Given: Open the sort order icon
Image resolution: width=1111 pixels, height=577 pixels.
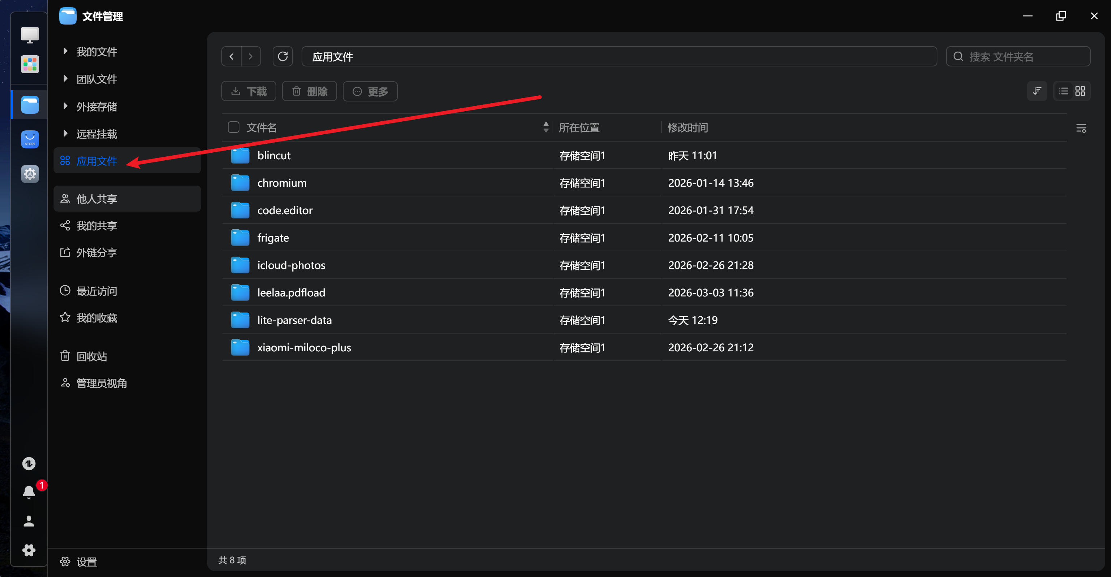Looking at the screenshot, I should 1036,91.
